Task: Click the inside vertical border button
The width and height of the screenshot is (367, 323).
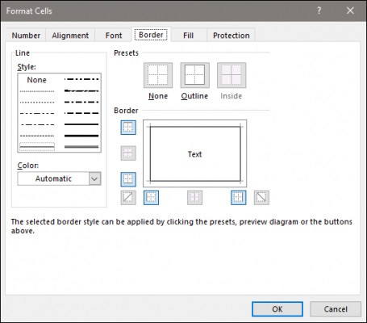Action: click(194, 198)
